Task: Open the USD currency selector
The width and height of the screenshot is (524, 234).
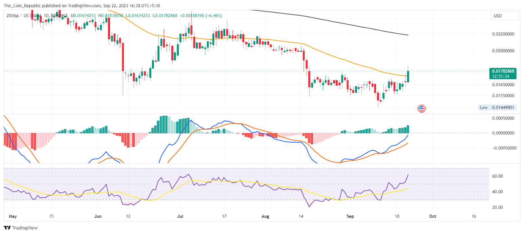Action: click(x=505, y=16)
